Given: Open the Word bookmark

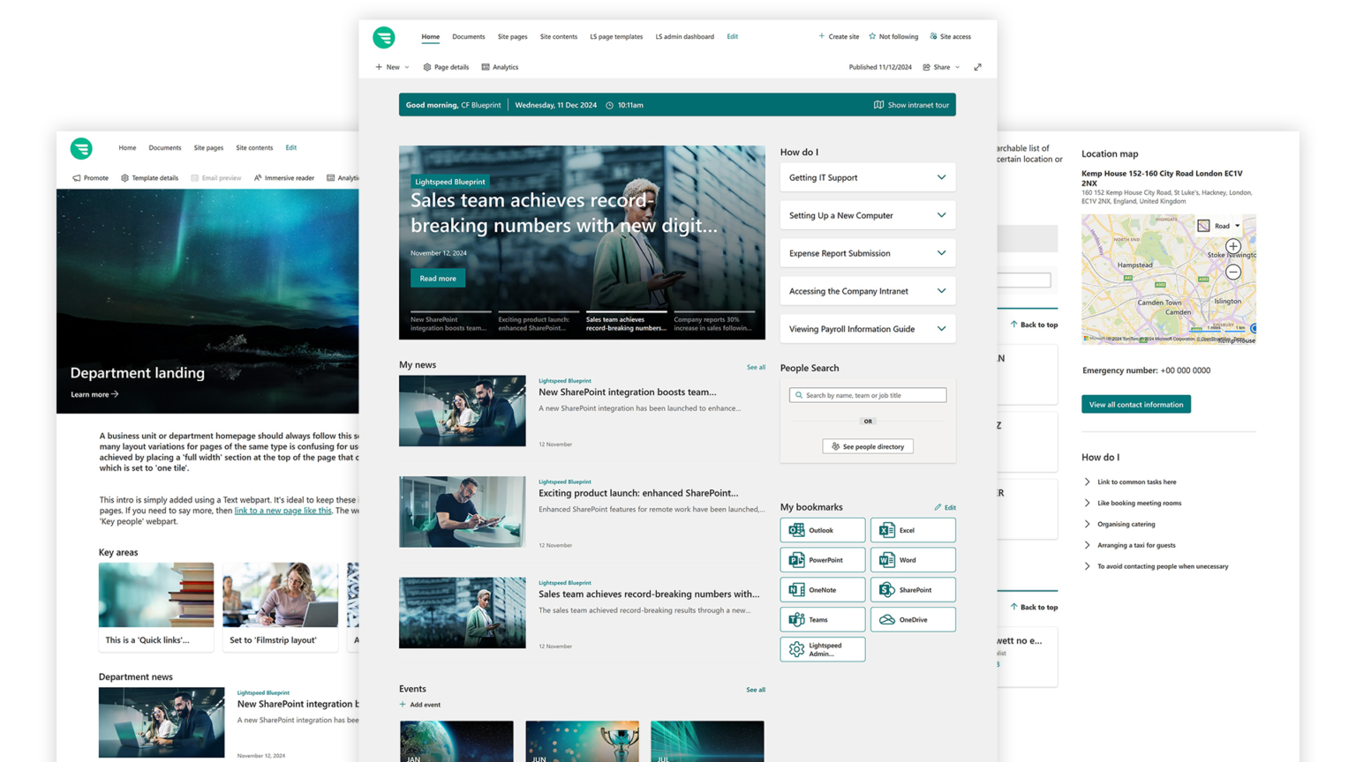Looking at the screenshot, I should point(913,559).
